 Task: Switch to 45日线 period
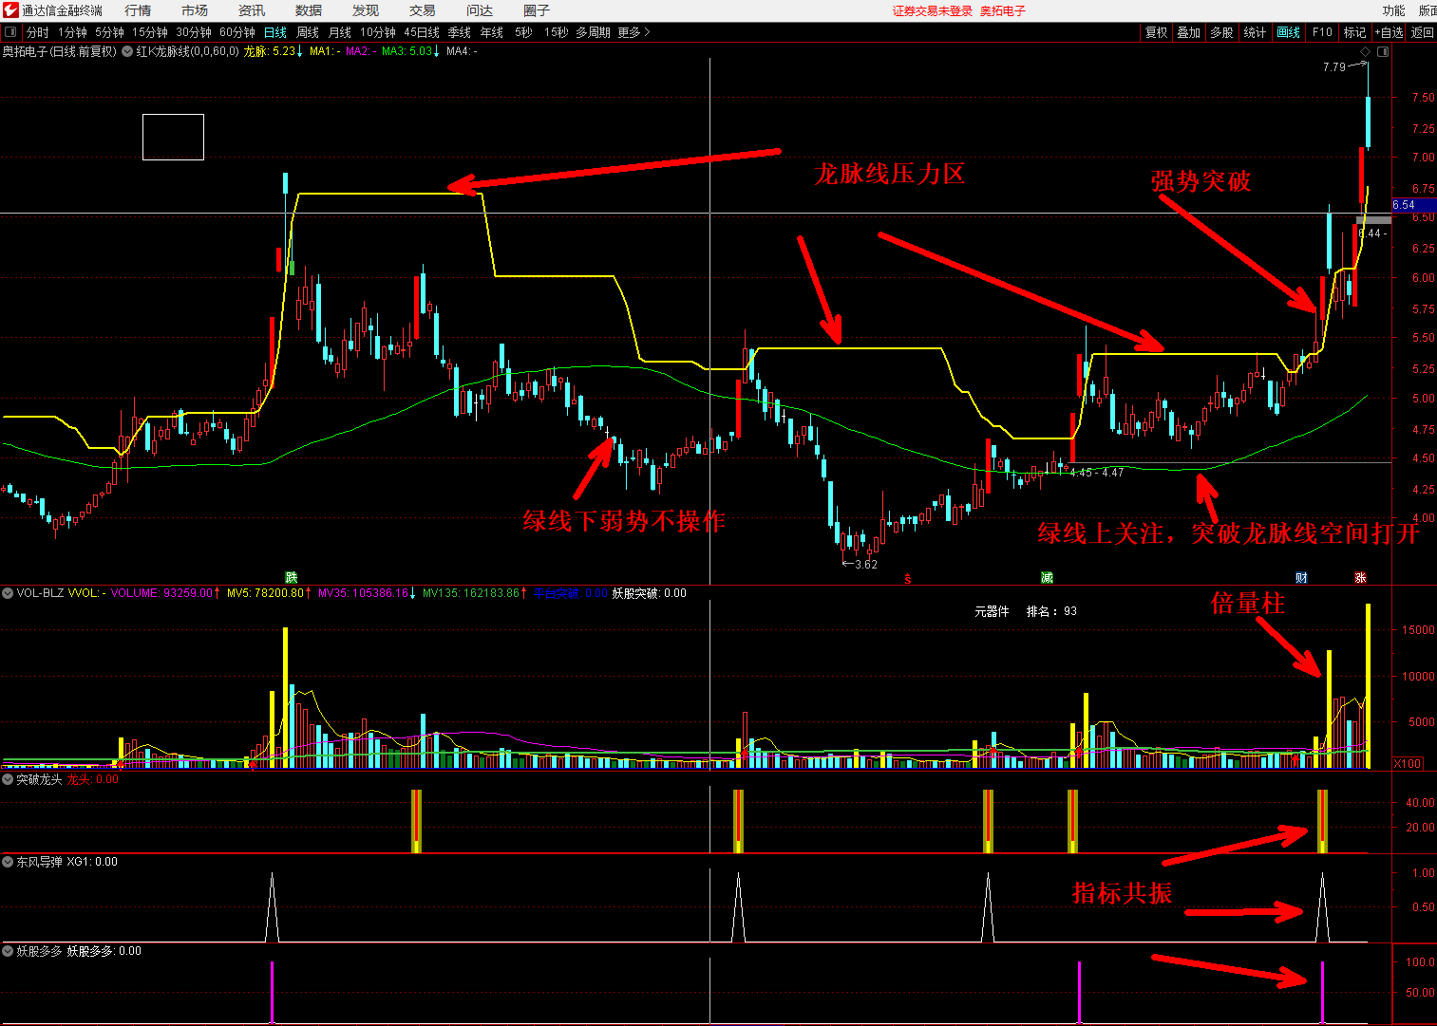click(422, 32)
